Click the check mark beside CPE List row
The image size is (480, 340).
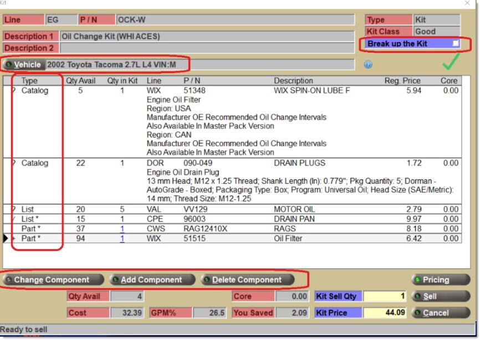click(13, 219)
